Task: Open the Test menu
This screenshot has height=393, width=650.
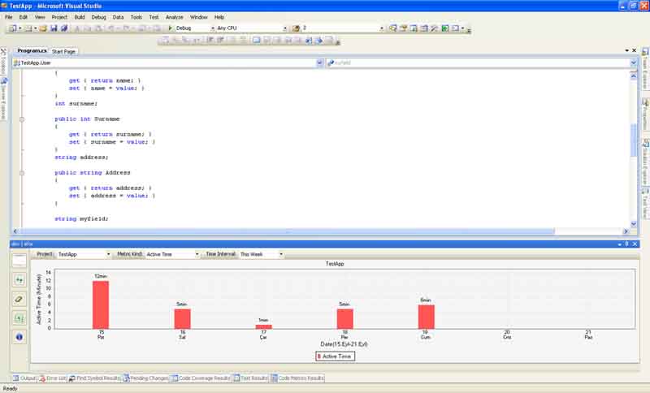Action: pos(154,17)
